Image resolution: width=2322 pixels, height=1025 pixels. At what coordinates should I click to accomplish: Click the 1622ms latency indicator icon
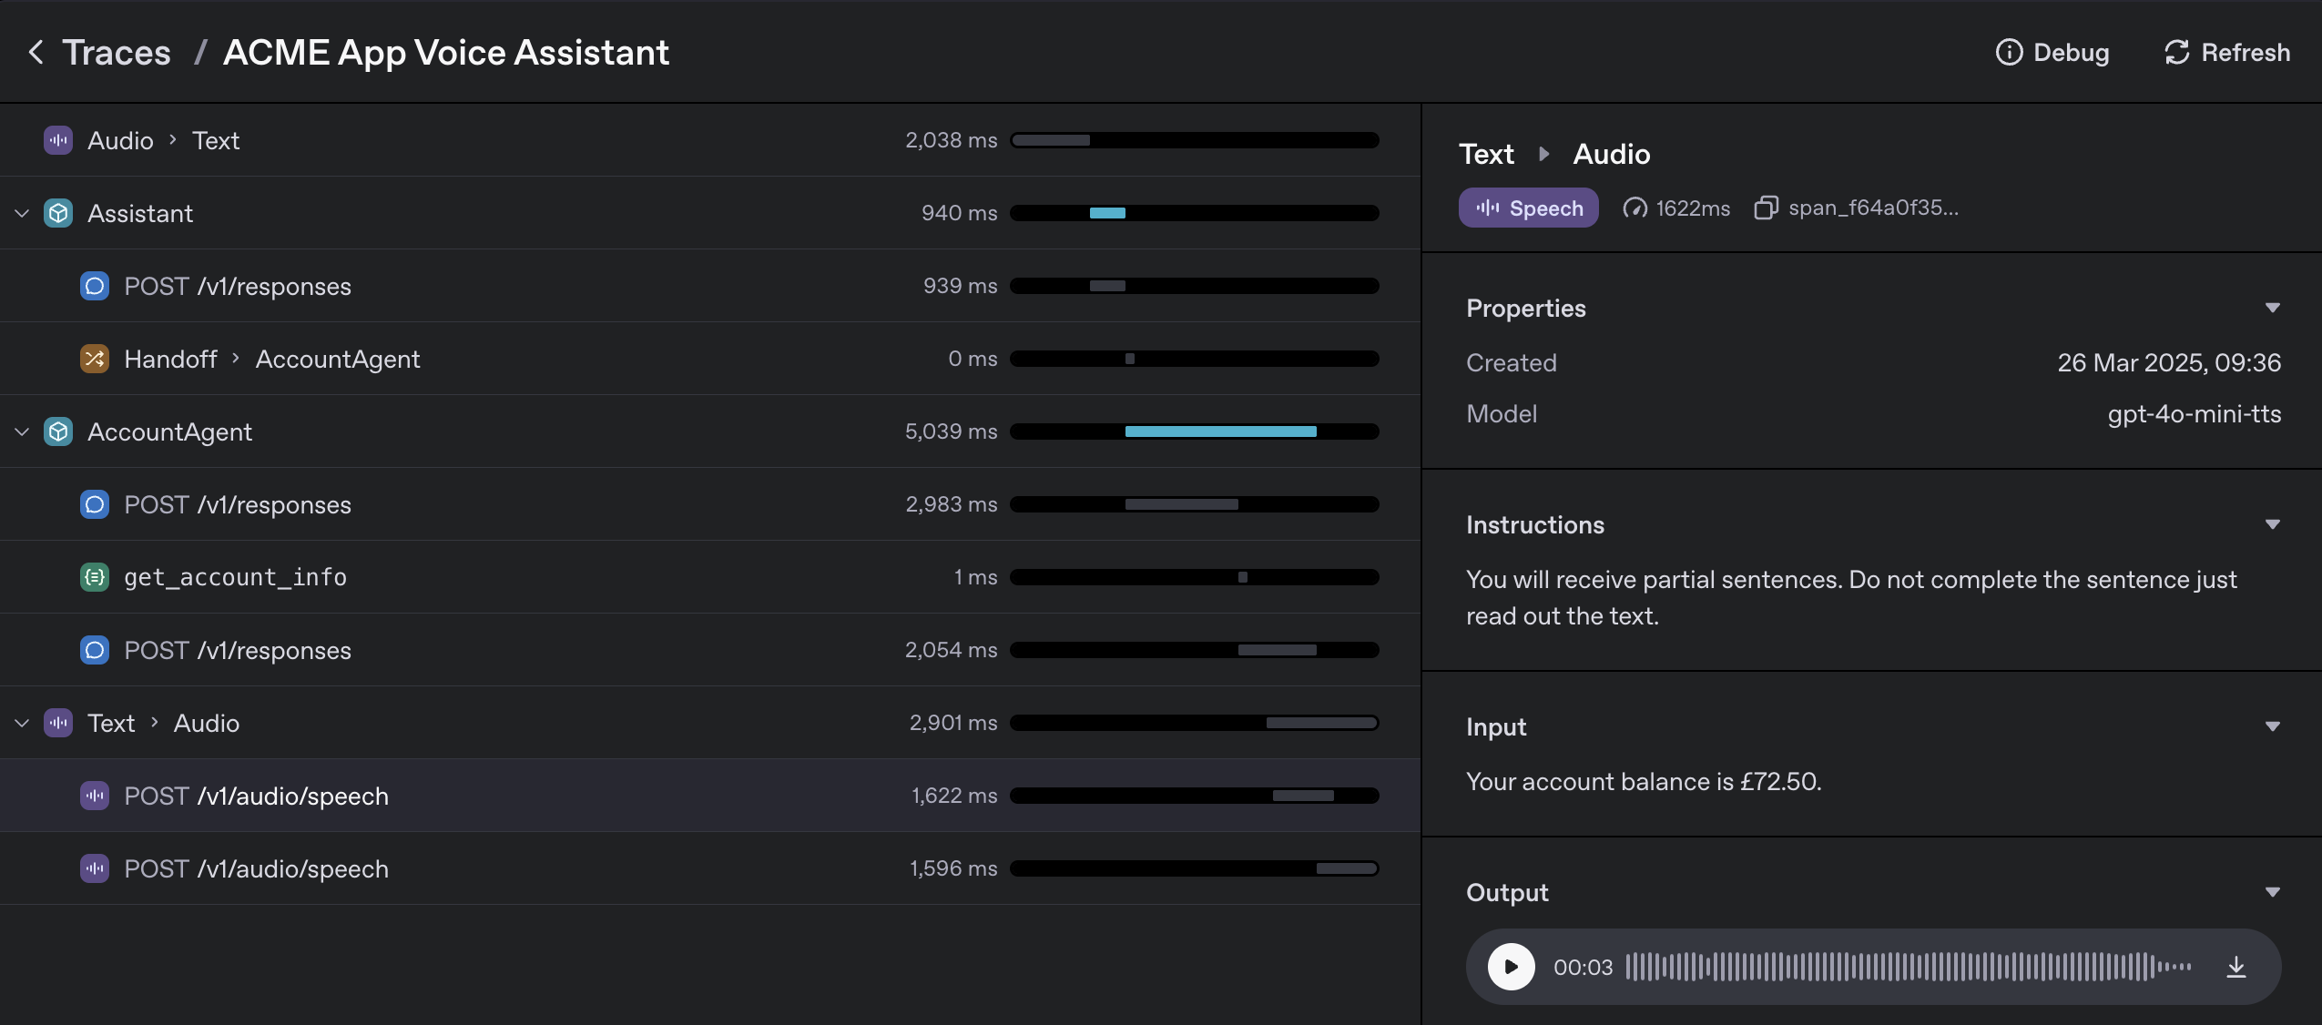pos(1635,208)
